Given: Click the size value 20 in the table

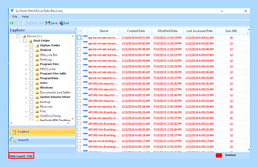Looking at the screenshot, I should coord(231,107).
